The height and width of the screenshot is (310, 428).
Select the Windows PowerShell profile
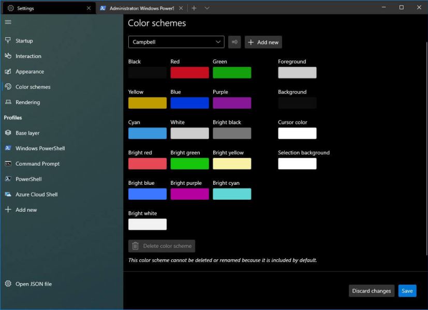tap(62, 148)
